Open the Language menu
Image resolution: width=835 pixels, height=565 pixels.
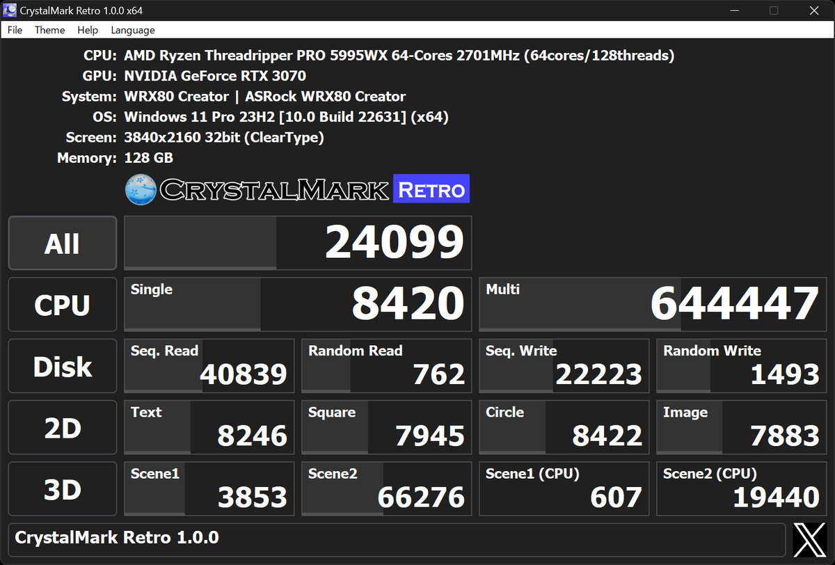point(132,30)
